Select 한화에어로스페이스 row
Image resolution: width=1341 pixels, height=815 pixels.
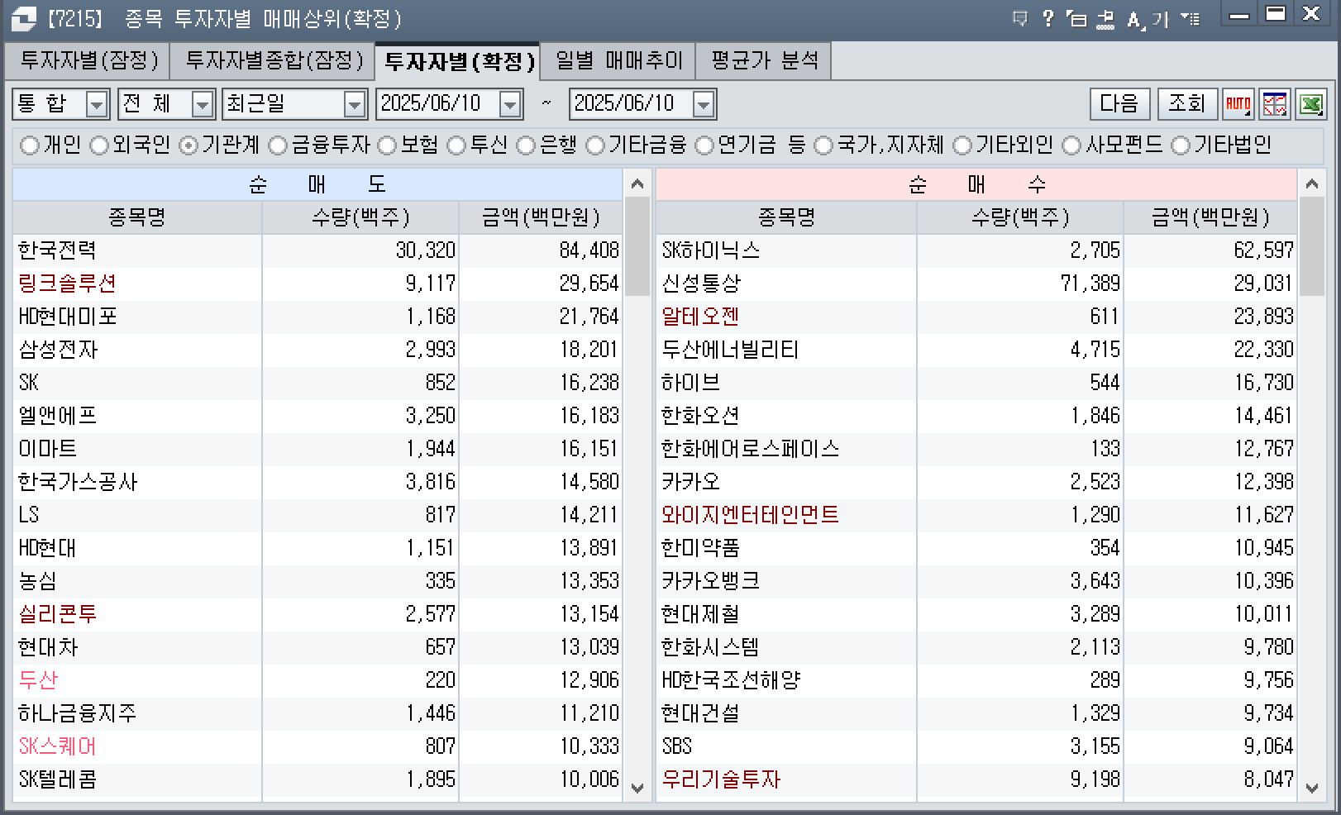click(976, 449)
